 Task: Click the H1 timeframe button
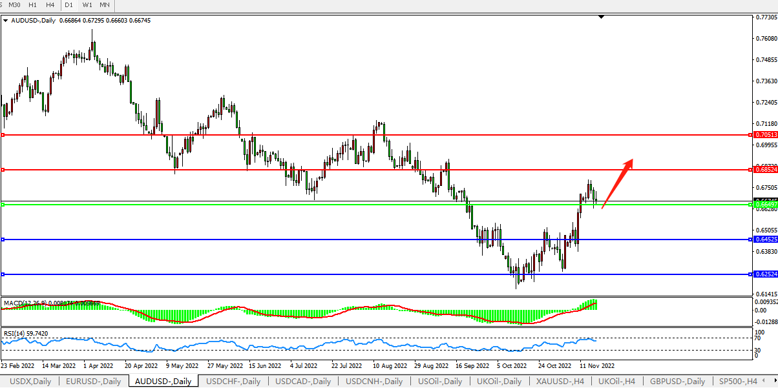pyautogui.click(x=32, y=5)
